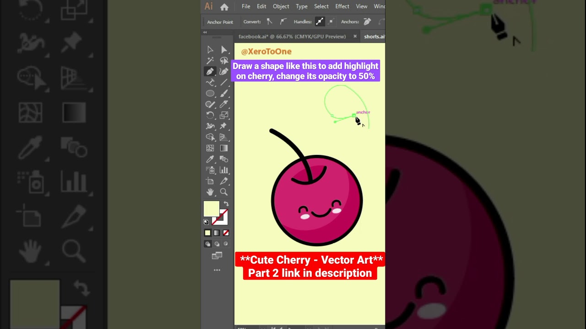Select the Direct Selection tool
This screenshot has width=586, height=329.
[224, 50]
